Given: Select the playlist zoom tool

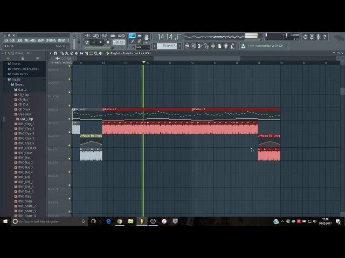Looking at the screenshot, I should pos(96,53).
